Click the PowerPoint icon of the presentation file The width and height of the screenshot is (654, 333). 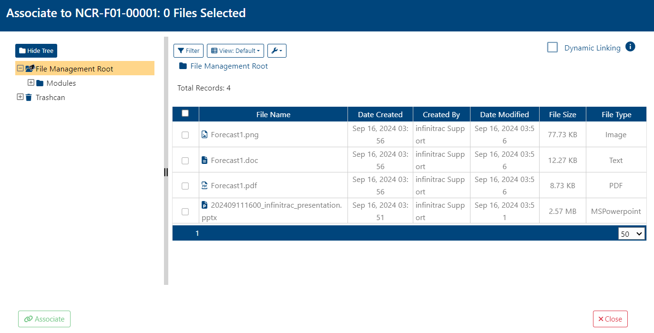[204, 205]
